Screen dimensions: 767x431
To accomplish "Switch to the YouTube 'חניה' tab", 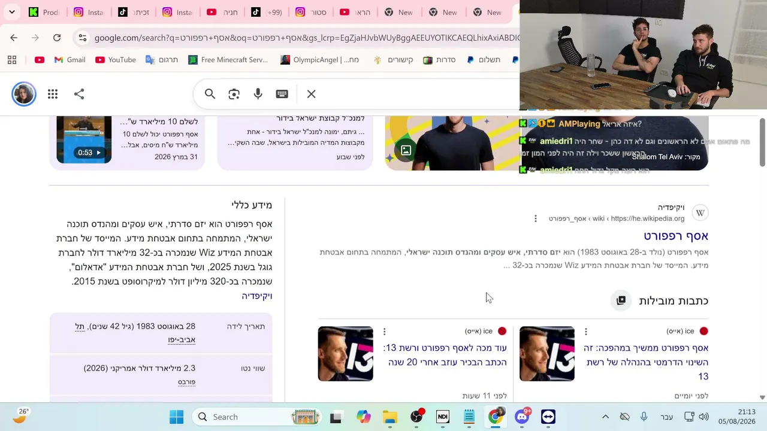I will coord(222,12).
